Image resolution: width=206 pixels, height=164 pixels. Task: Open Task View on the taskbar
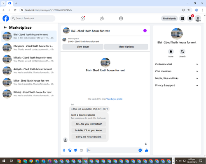pos(12,161)
